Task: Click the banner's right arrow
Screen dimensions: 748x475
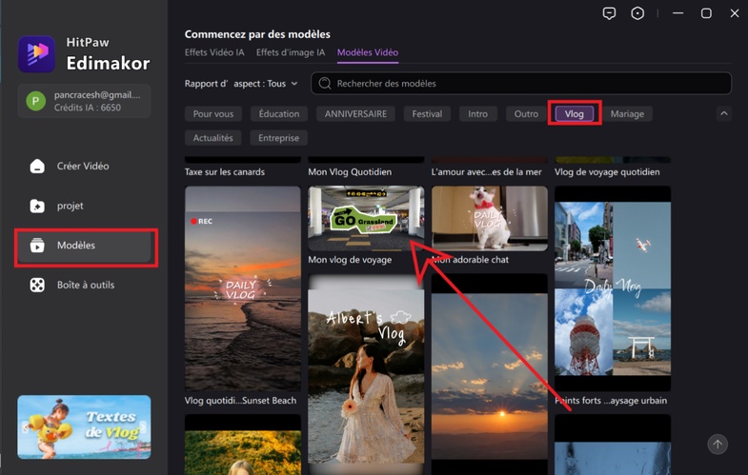Action: (x=143, y=427)
